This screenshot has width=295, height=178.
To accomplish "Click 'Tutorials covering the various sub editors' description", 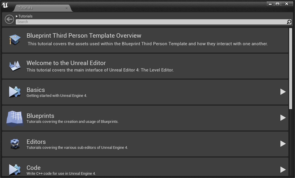I will [77, 147].
